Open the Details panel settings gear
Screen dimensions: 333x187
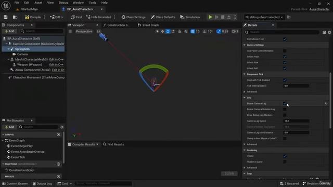click(329, 32)
